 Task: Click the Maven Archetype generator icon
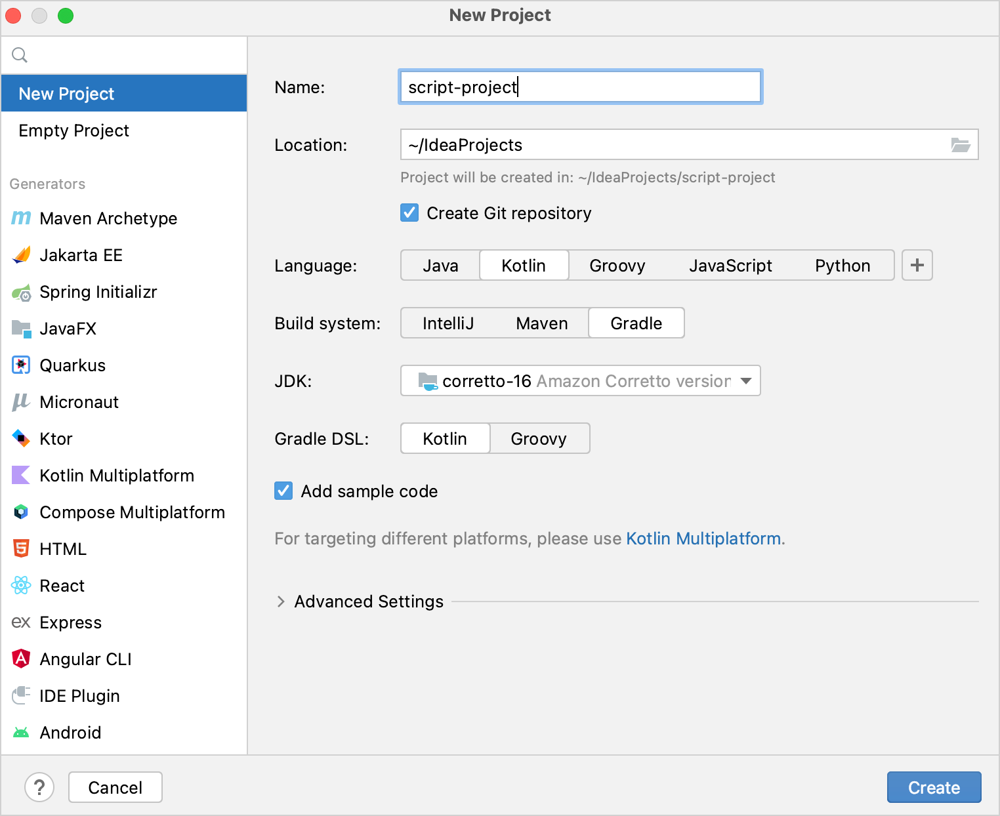tap(21, 218)
